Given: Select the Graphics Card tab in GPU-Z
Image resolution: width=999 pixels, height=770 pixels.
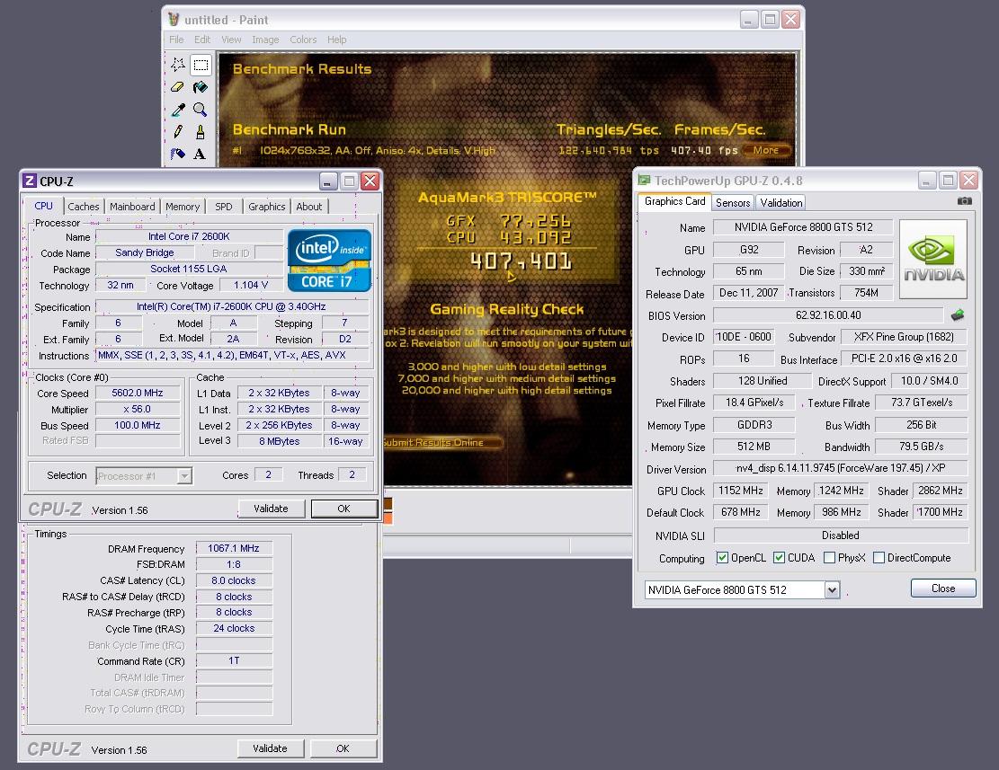Looking at the screenshot, I should [674, 202].
